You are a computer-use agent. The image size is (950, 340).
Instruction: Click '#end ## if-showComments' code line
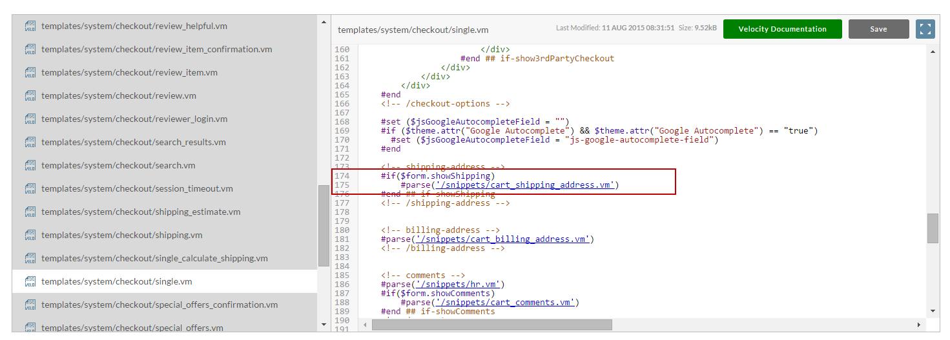tap(438, 312)
